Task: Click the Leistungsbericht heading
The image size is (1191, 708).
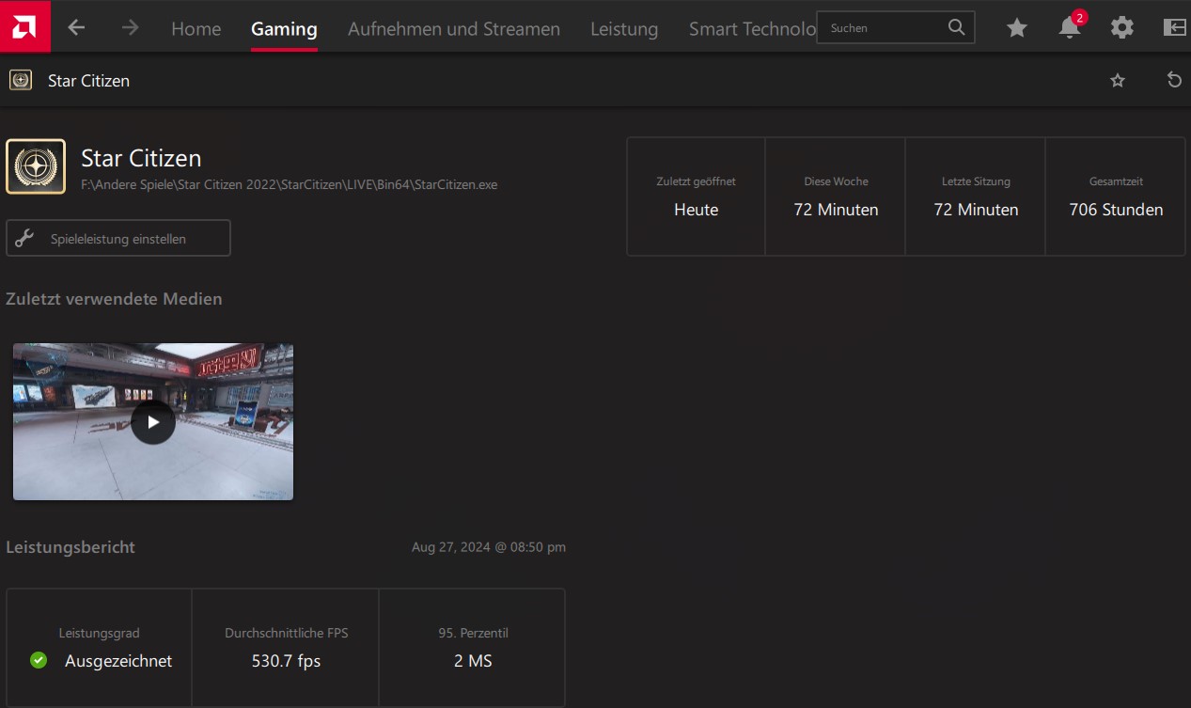Action: 71,547
